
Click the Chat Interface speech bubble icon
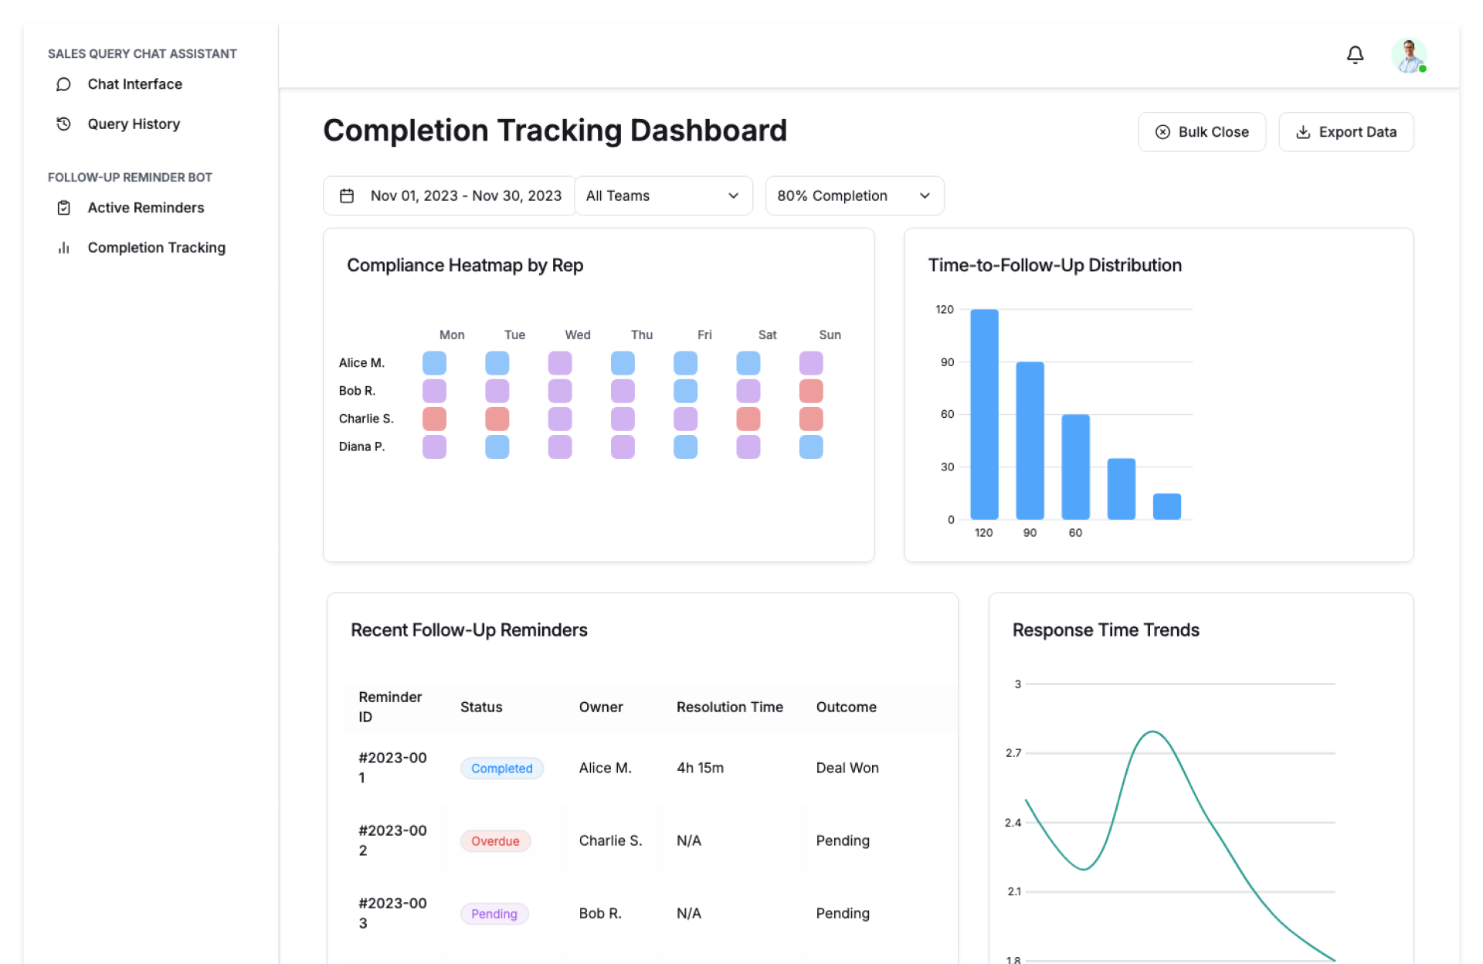64,84
